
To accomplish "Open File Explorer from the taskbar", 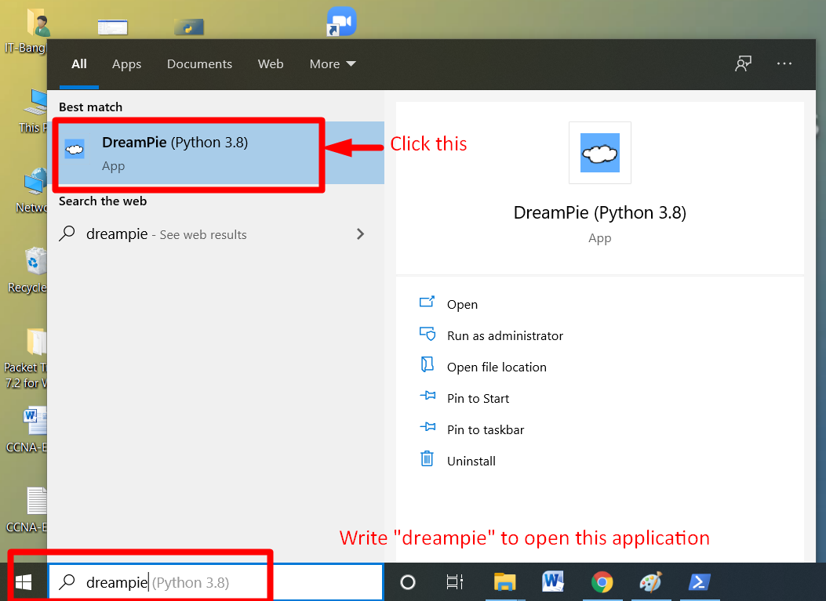I will [x=504, y=582].
